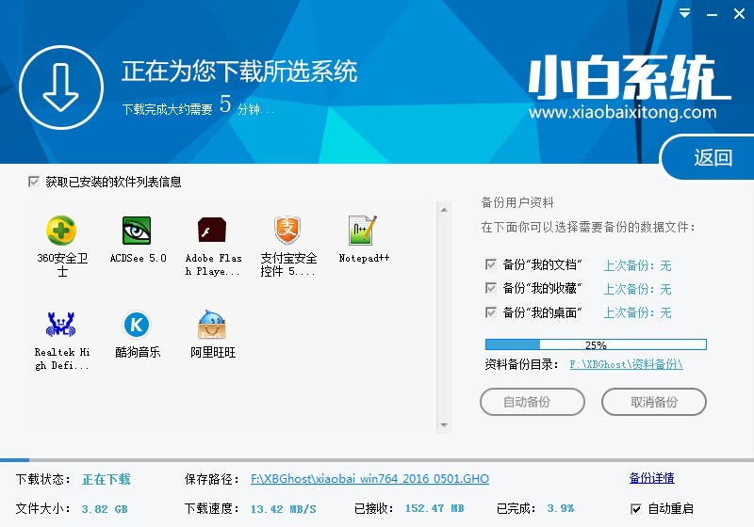Click the software list scroll up arrow
Screen dimensions: 754x527
click(x=444, y=210)
